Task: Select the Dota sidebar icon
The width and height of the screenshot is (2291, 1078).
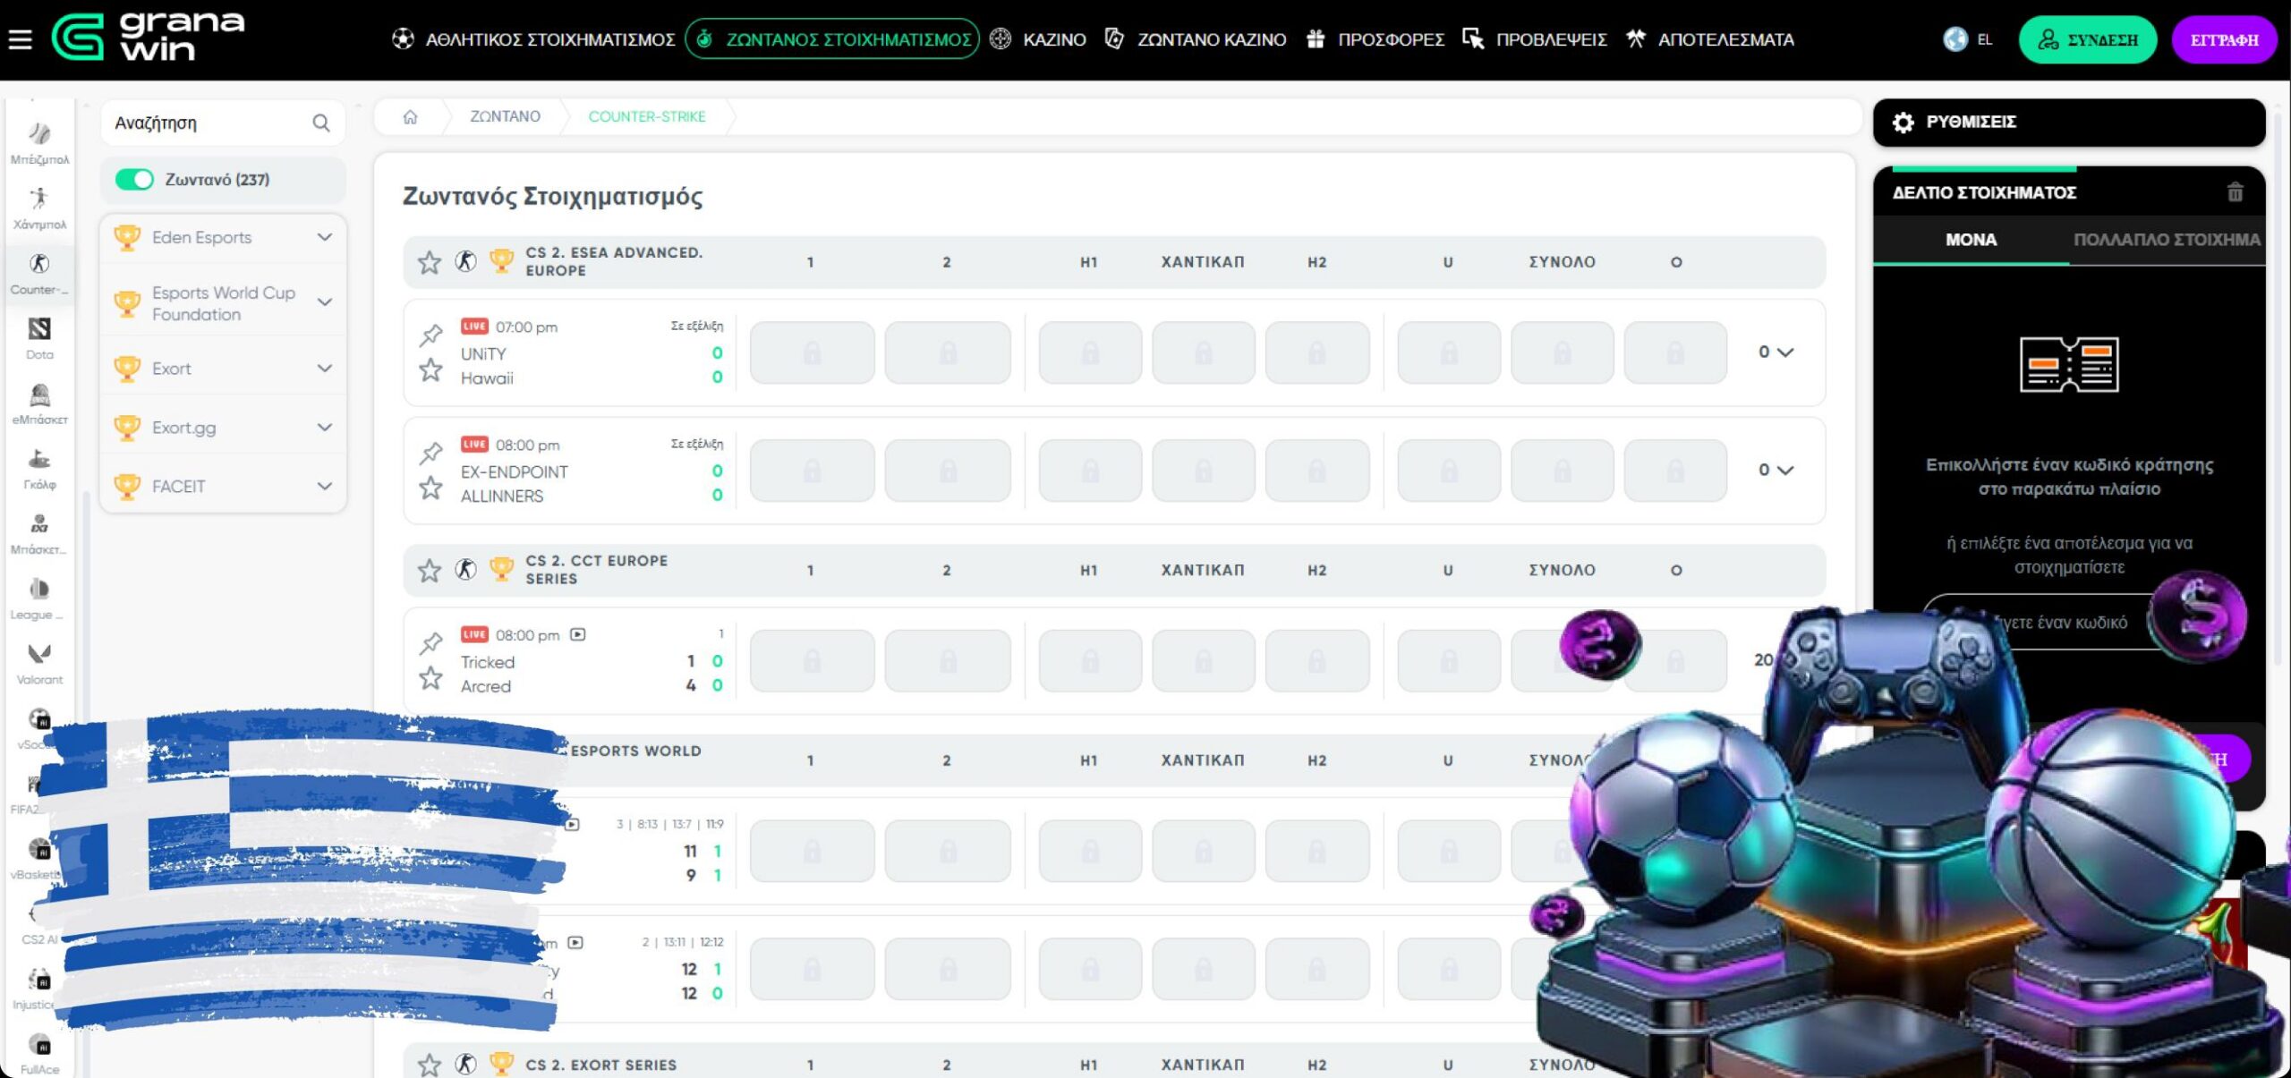Action: pyautogui.click(x=39, y=330)
